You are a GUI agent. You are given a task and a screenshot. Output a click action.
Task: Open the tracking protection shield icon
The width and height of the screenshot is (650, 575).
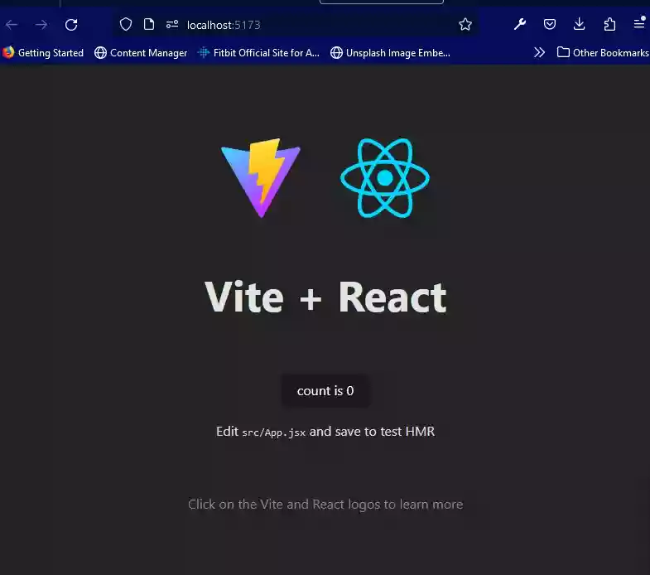coord(126,25)
